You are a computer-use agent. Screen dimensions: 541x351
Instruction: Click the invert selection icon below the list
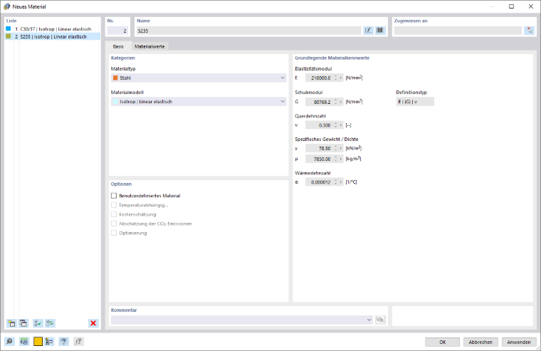pos(50,323)
